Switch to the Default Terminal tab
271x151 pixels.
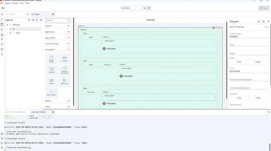click(x=16, y=112)
